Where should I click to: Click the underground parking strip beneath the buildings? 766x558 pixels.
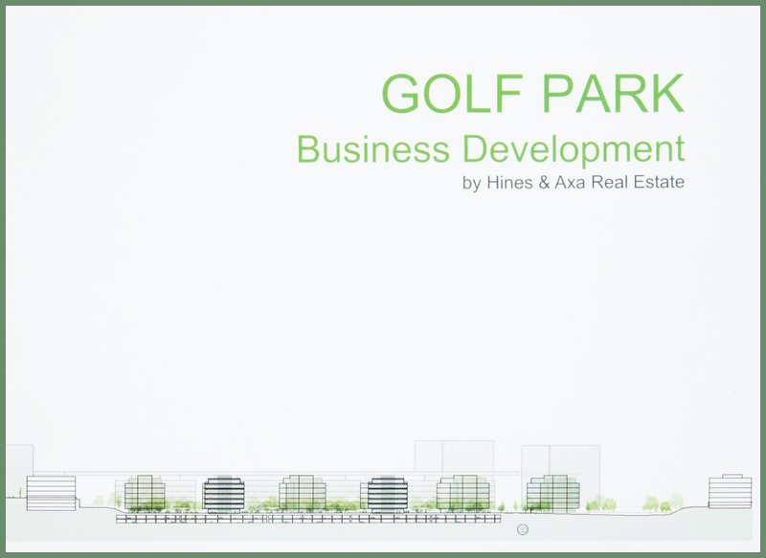point(306,519)
